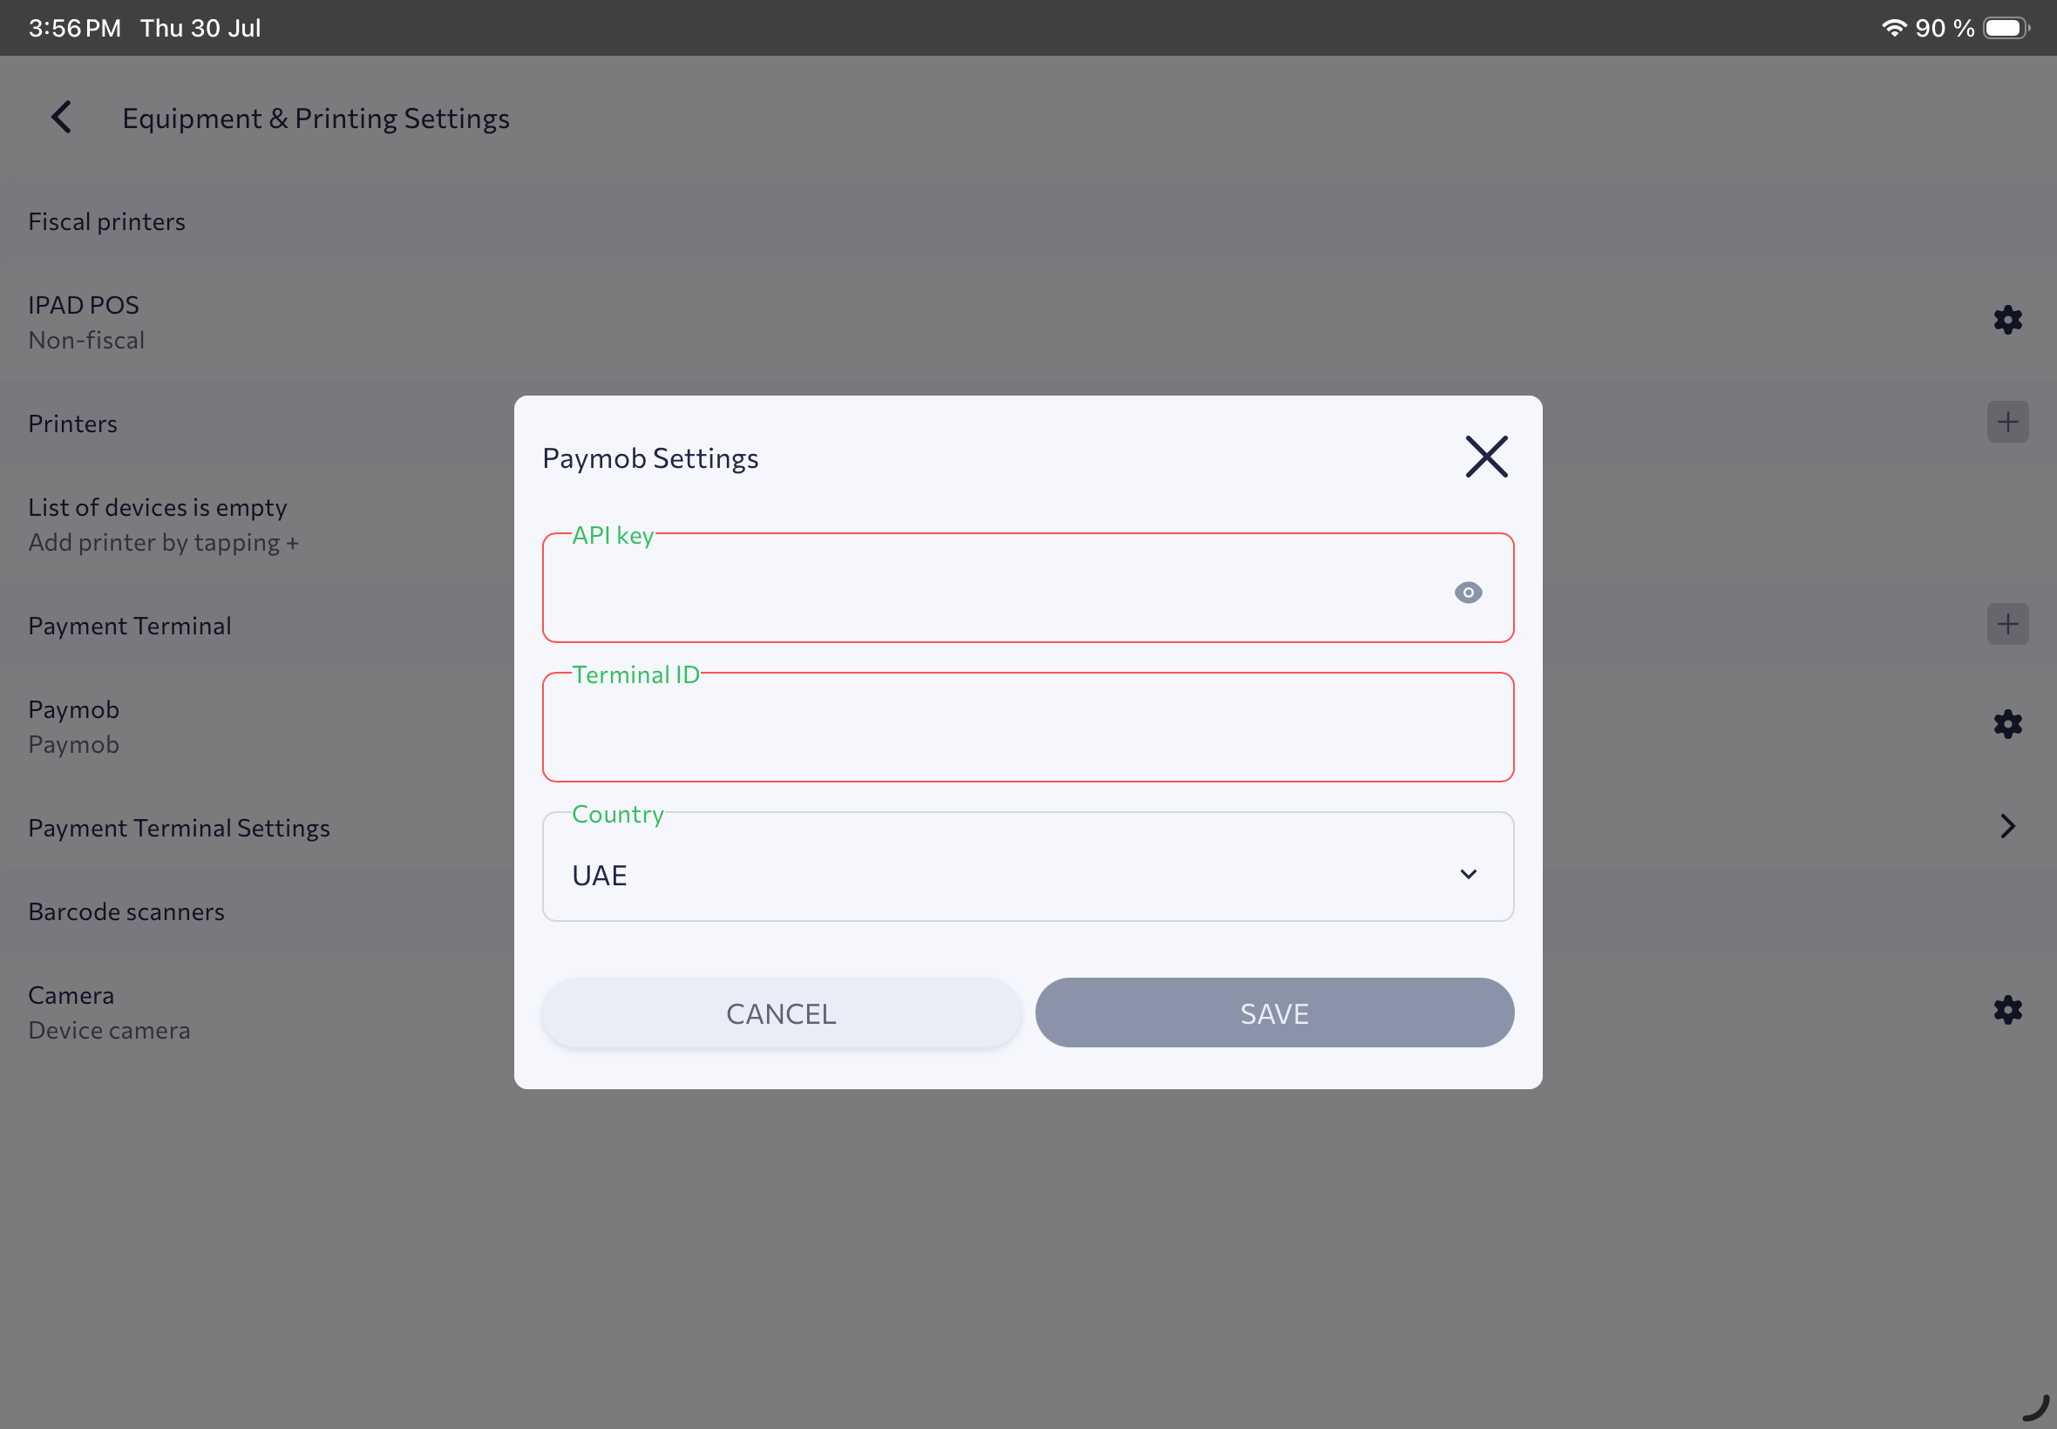Open the Payment Terminal Settings row
The height and width of the screenshot is (1429, 2057).
(x=1028, y=827)
